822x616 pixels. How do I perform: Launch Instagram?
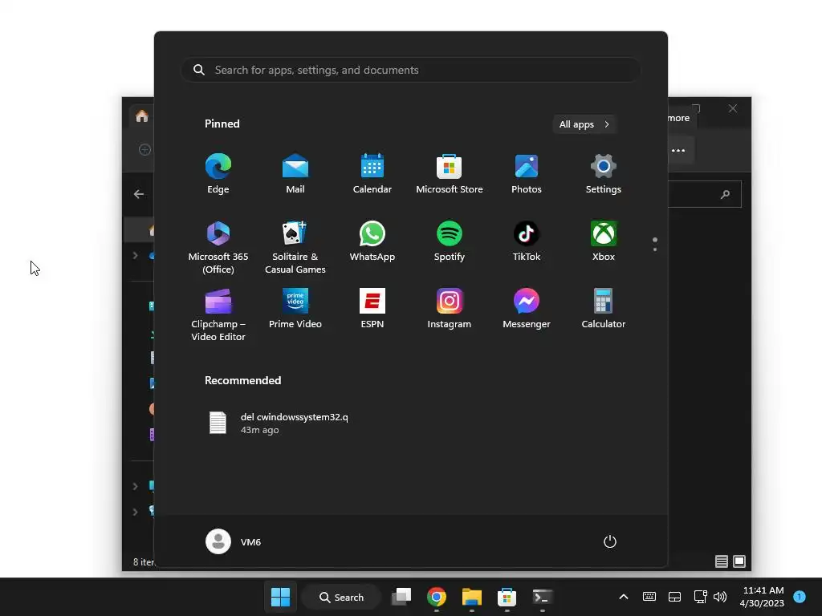(x=450, y=309)
